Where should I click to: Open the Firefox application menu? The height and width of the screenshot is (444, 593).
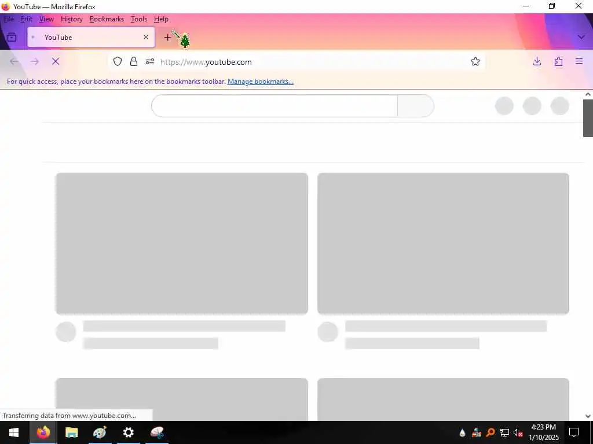click(x=579, y=61)
